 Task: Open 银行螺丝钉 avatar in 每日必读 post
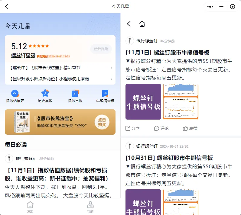9,159
